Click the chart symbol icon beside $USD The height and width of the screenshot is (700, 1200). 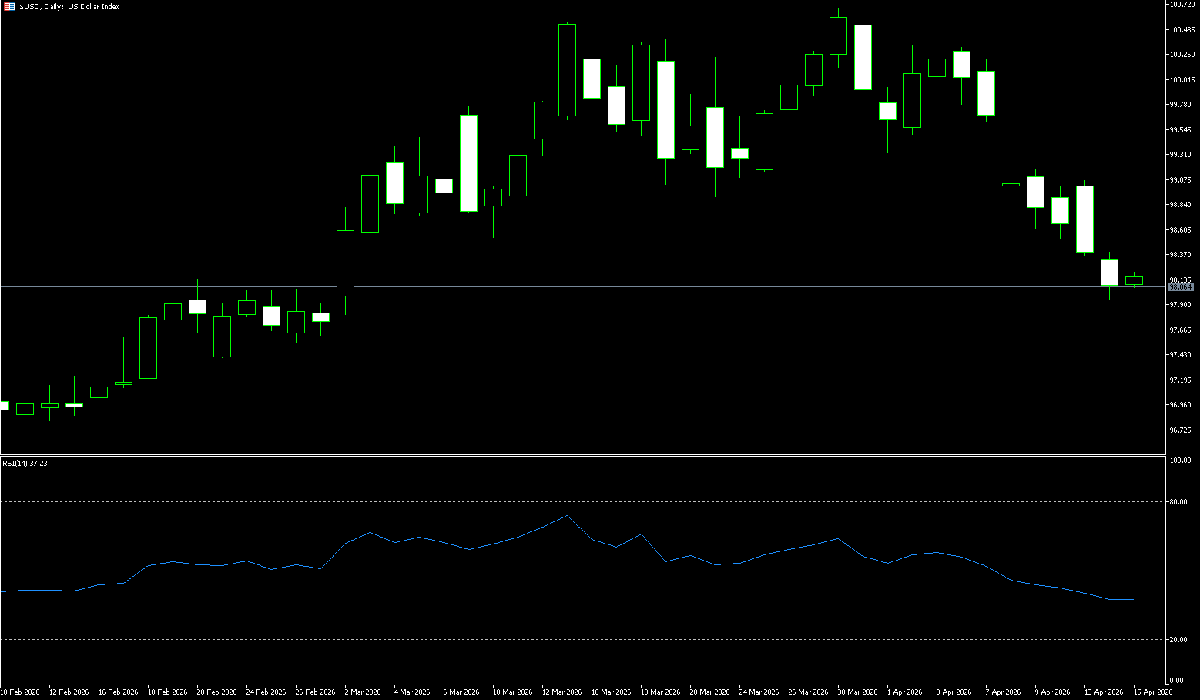(x=9, y=6)
